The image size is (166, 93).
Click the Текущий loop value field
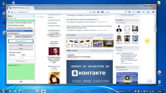(x=15, y=58)
